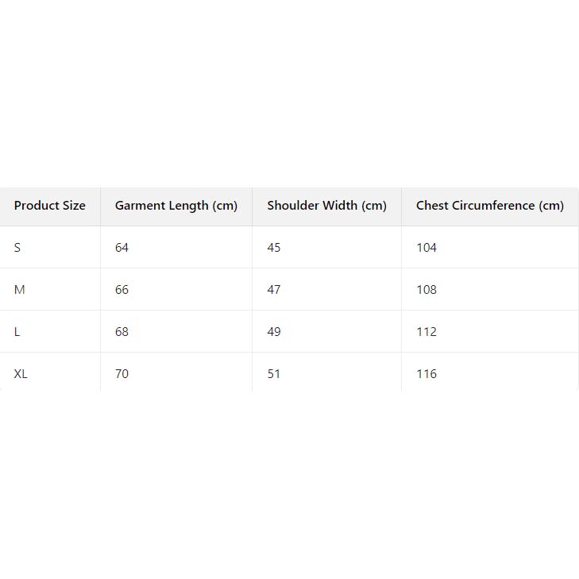The width and height of the screenshot is (579, 579).
Task: Click garment length value 64
Action: point(122,248)
